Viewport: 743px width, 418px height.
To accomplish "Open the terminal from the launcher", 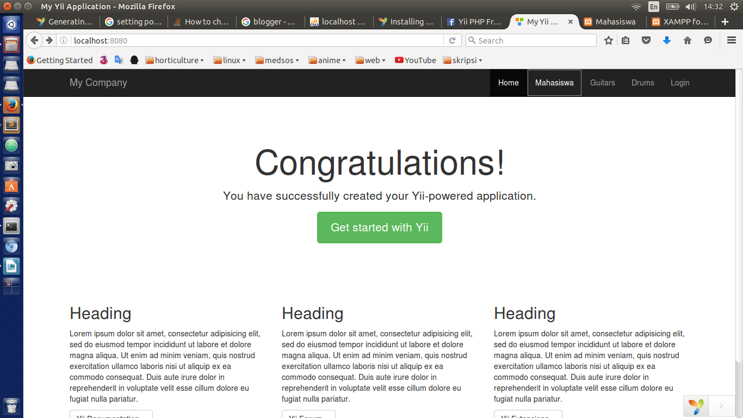I will [11, 225].
